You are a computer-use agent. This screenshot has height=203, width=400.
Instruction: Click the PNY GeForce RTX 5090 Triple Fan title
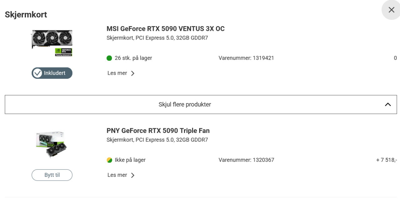point(158,131)
